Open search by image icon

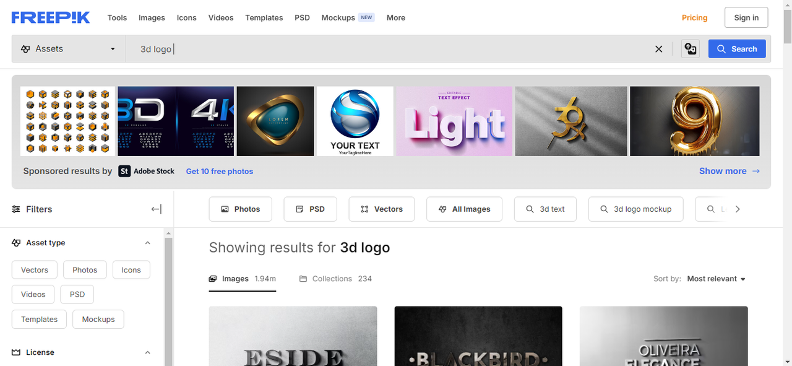point(691,49)
